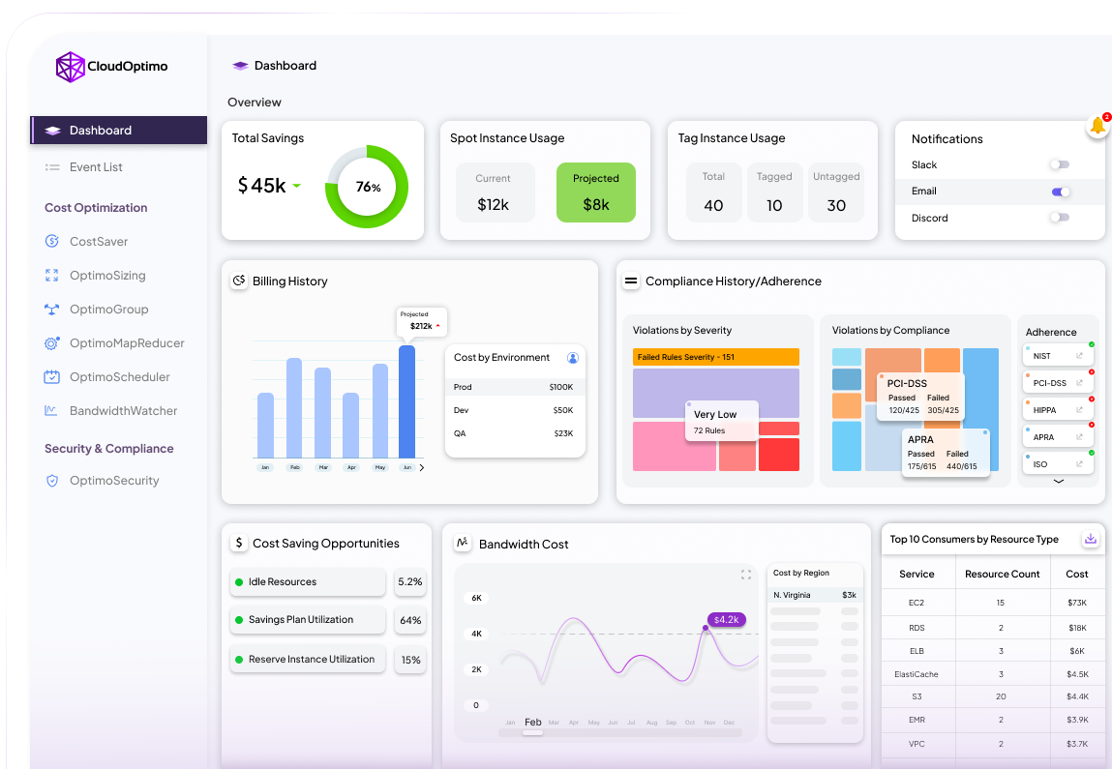Open OptimoSecurity page
Viewport: 1112px width, 769px height.
click(x=113, y=481)
